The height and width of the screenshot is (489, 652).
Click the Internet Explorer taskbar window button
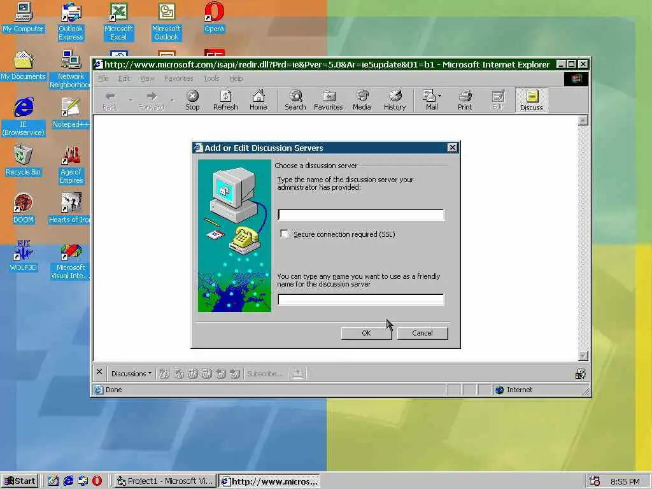[x=269, y=481]
